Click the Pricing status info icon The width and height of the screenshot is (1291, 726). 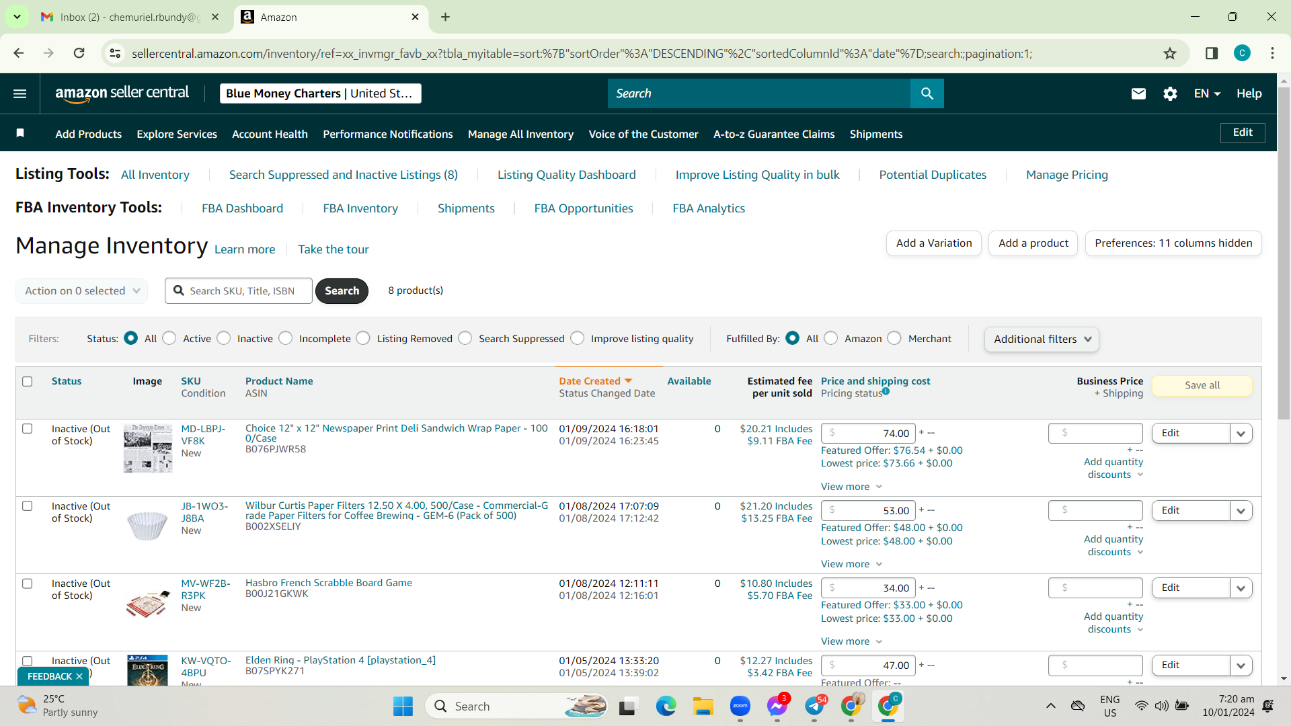[x=886, y=391]
